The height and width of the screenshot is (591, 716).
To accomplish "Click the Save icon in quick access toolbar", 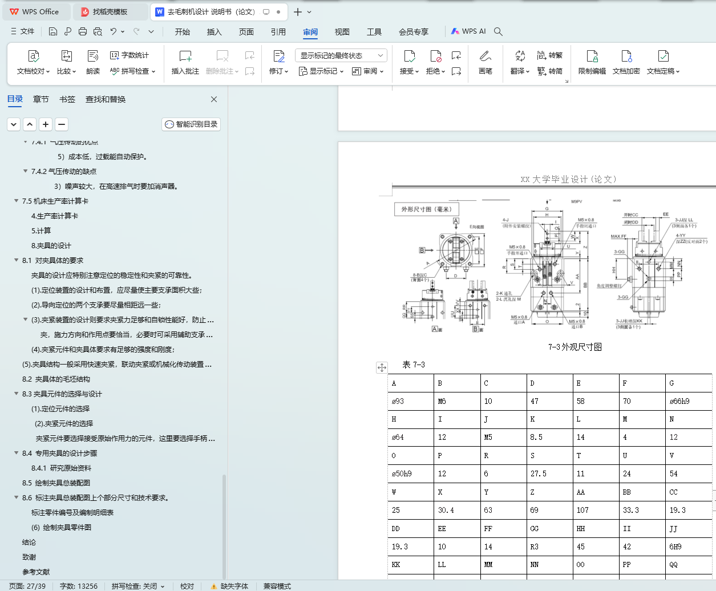I will click(53, 32).
